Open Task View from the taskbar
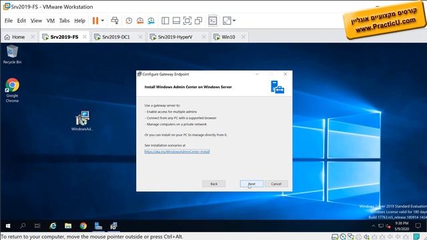Image resolution: width=427 pixels, height=240 pixels. tap(37, 226)
